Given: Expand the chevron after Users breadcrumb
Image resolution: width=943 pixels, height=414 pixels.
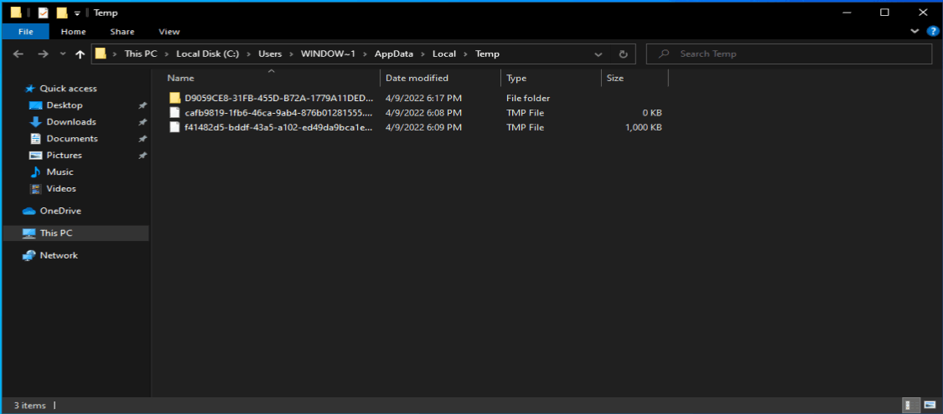Looking at the screenshot, I should click(x=291, y=54).
